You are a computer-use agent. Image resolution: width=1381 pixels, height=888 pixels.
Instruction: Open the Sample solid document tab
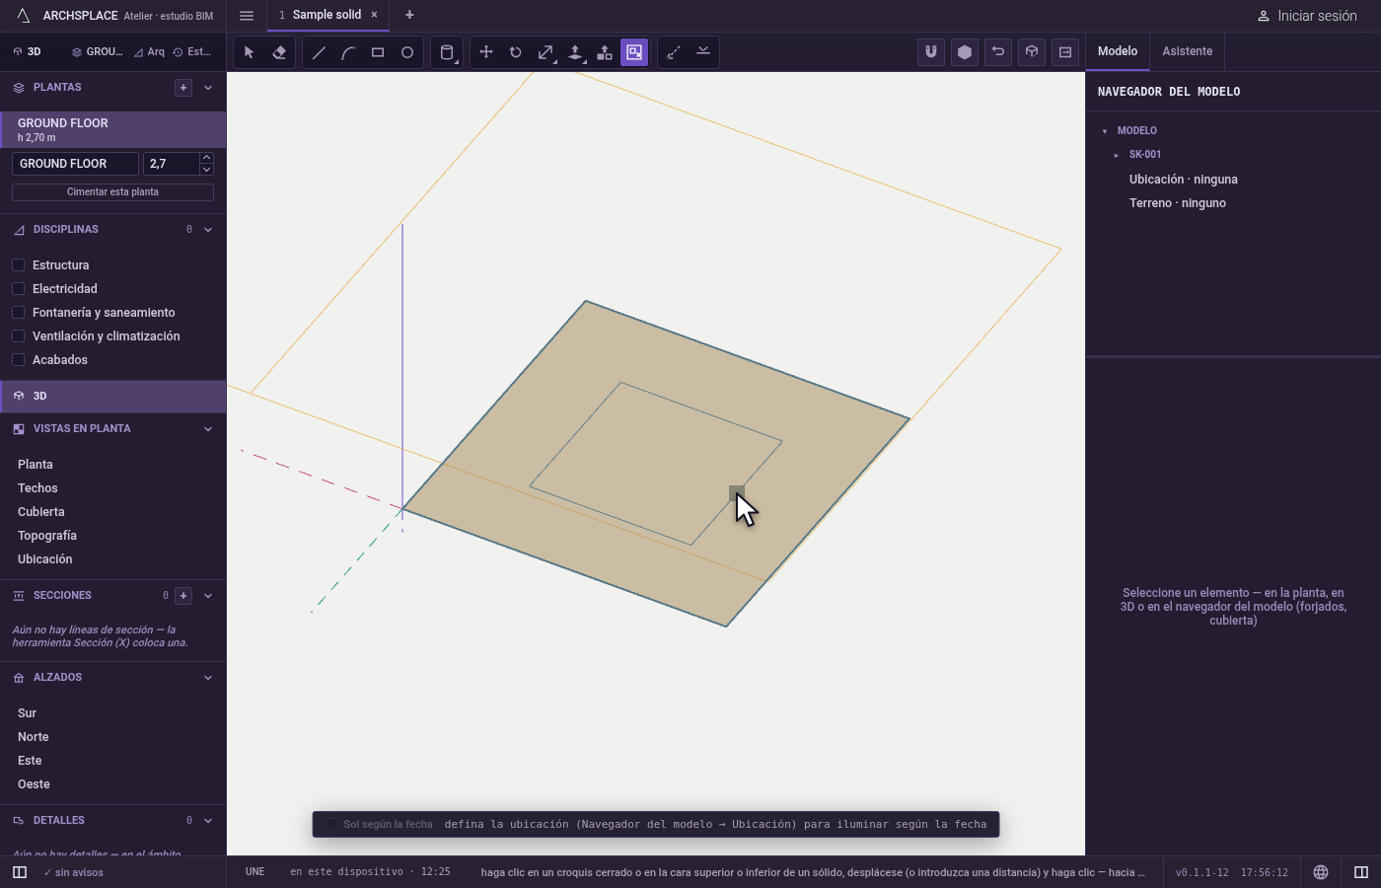tap(327, 15)
